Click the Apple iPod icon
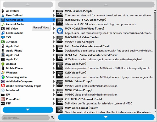Screen dimensions: 157x122 click(x=3, y=46)
